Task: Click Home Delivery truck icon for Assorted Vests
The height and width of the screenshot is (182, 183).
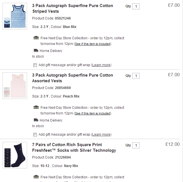Action: click(x=36, y=120)
